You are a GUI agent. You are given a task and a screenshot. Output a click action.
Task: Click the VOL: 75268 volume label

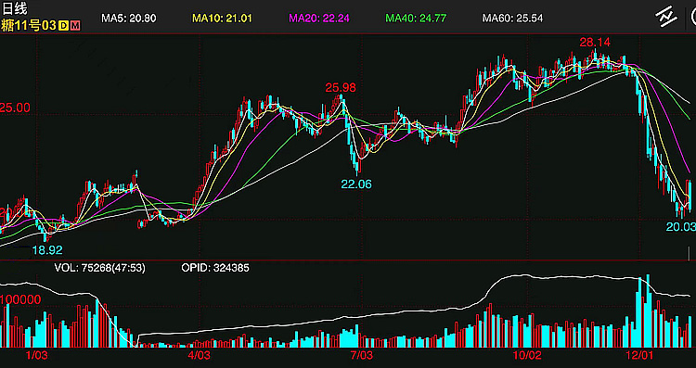point(100,268)
